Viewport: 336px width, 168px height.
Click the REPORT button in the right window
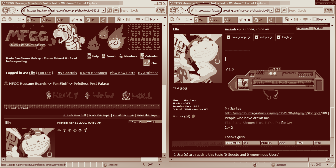click(x=305, y=28)
